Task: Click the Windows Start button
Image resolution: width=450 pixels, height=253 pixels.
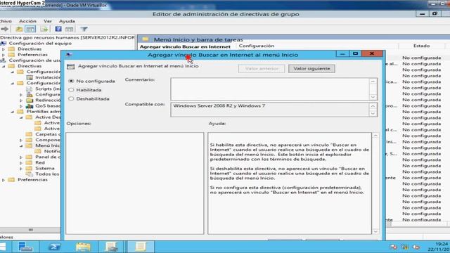Action: [x=3, y=247]
